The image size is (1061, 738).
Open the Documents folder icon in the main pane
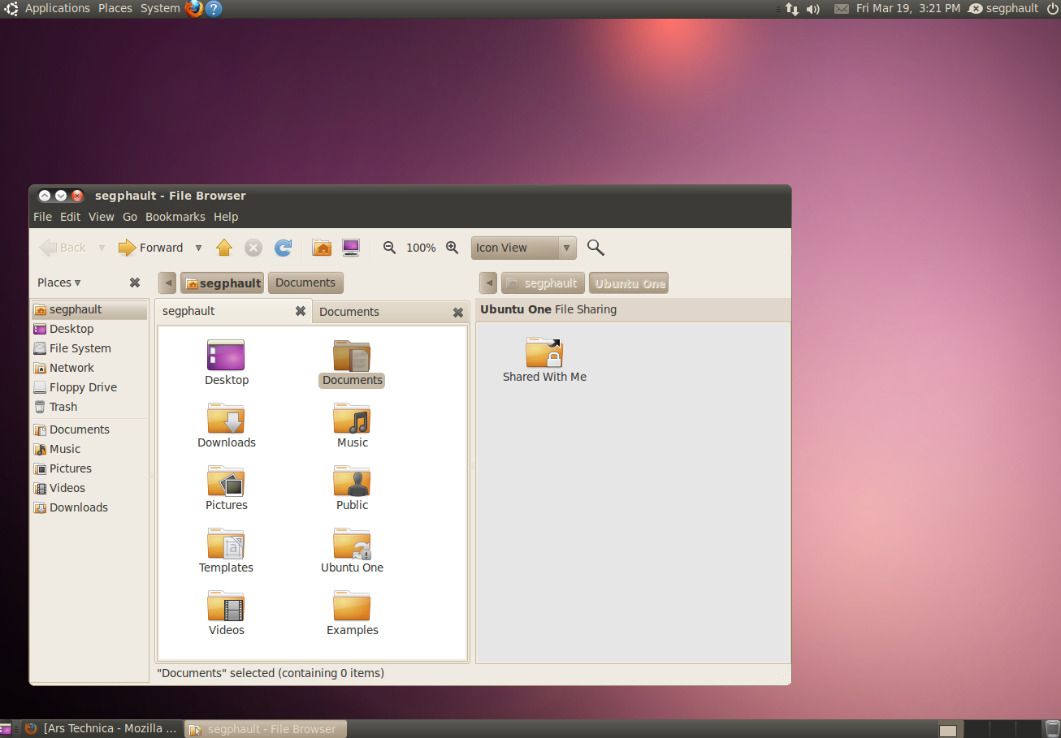click(x=352, y=355)
